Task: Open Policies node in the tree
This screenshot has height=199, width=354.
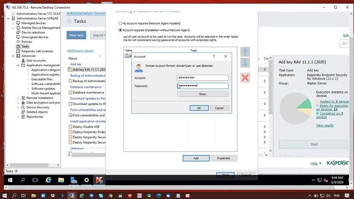Action: point(27,42)
